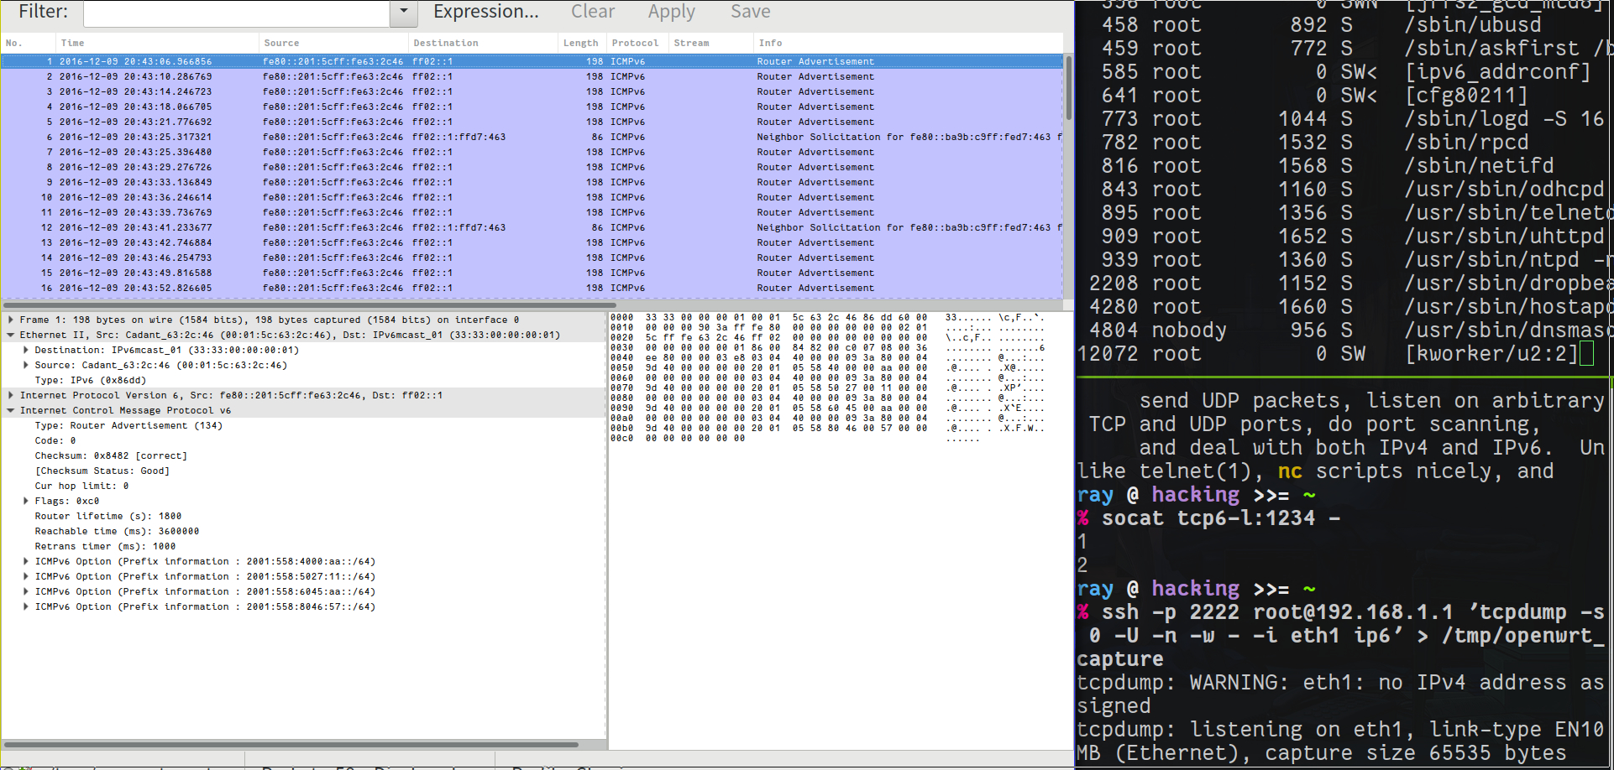Select the Router lifetime (s): 1800 field

(x=108, y=516)
